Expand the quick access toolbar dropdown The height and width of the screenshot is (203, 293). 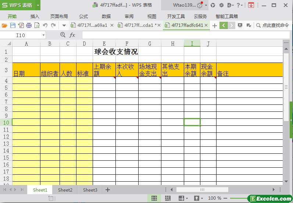tap(64, 25)
